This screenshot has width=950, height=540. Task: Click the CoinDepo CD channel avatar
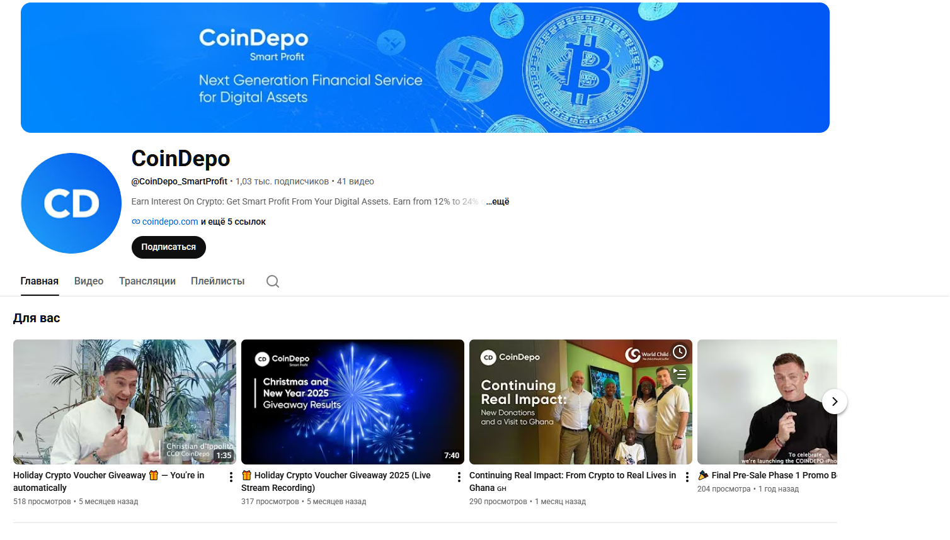coord(71,203)
